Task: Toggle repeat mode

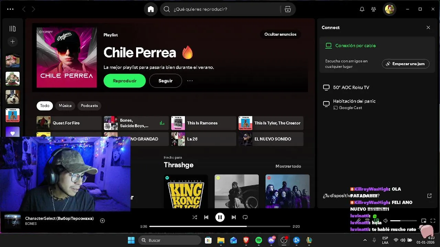Action: (x=245, y=217)
